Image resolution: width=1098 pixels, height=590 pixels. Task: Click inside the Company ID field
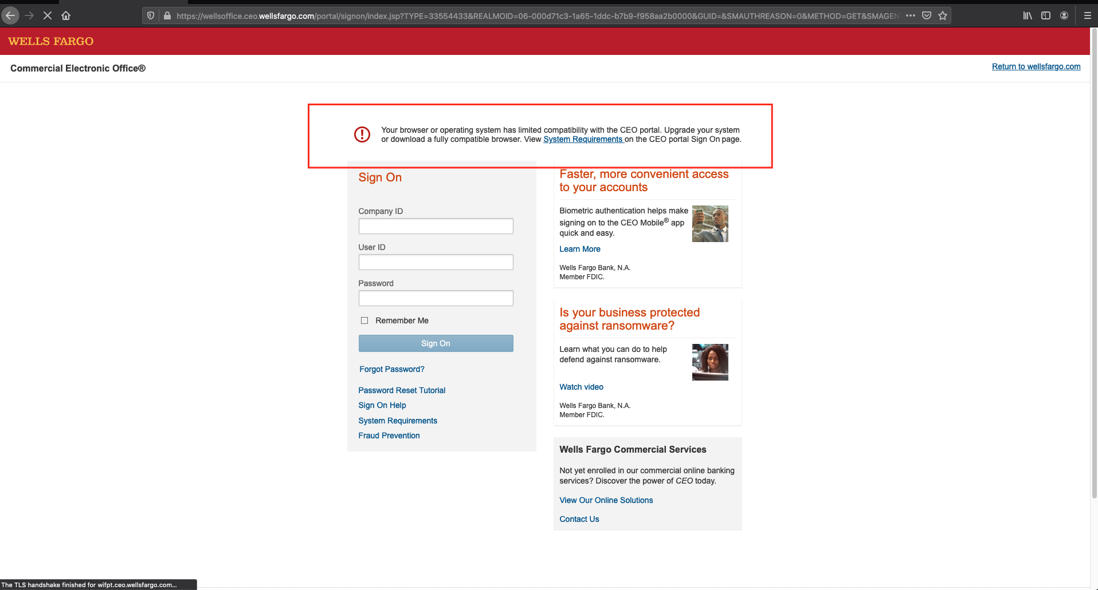[435, 226]
